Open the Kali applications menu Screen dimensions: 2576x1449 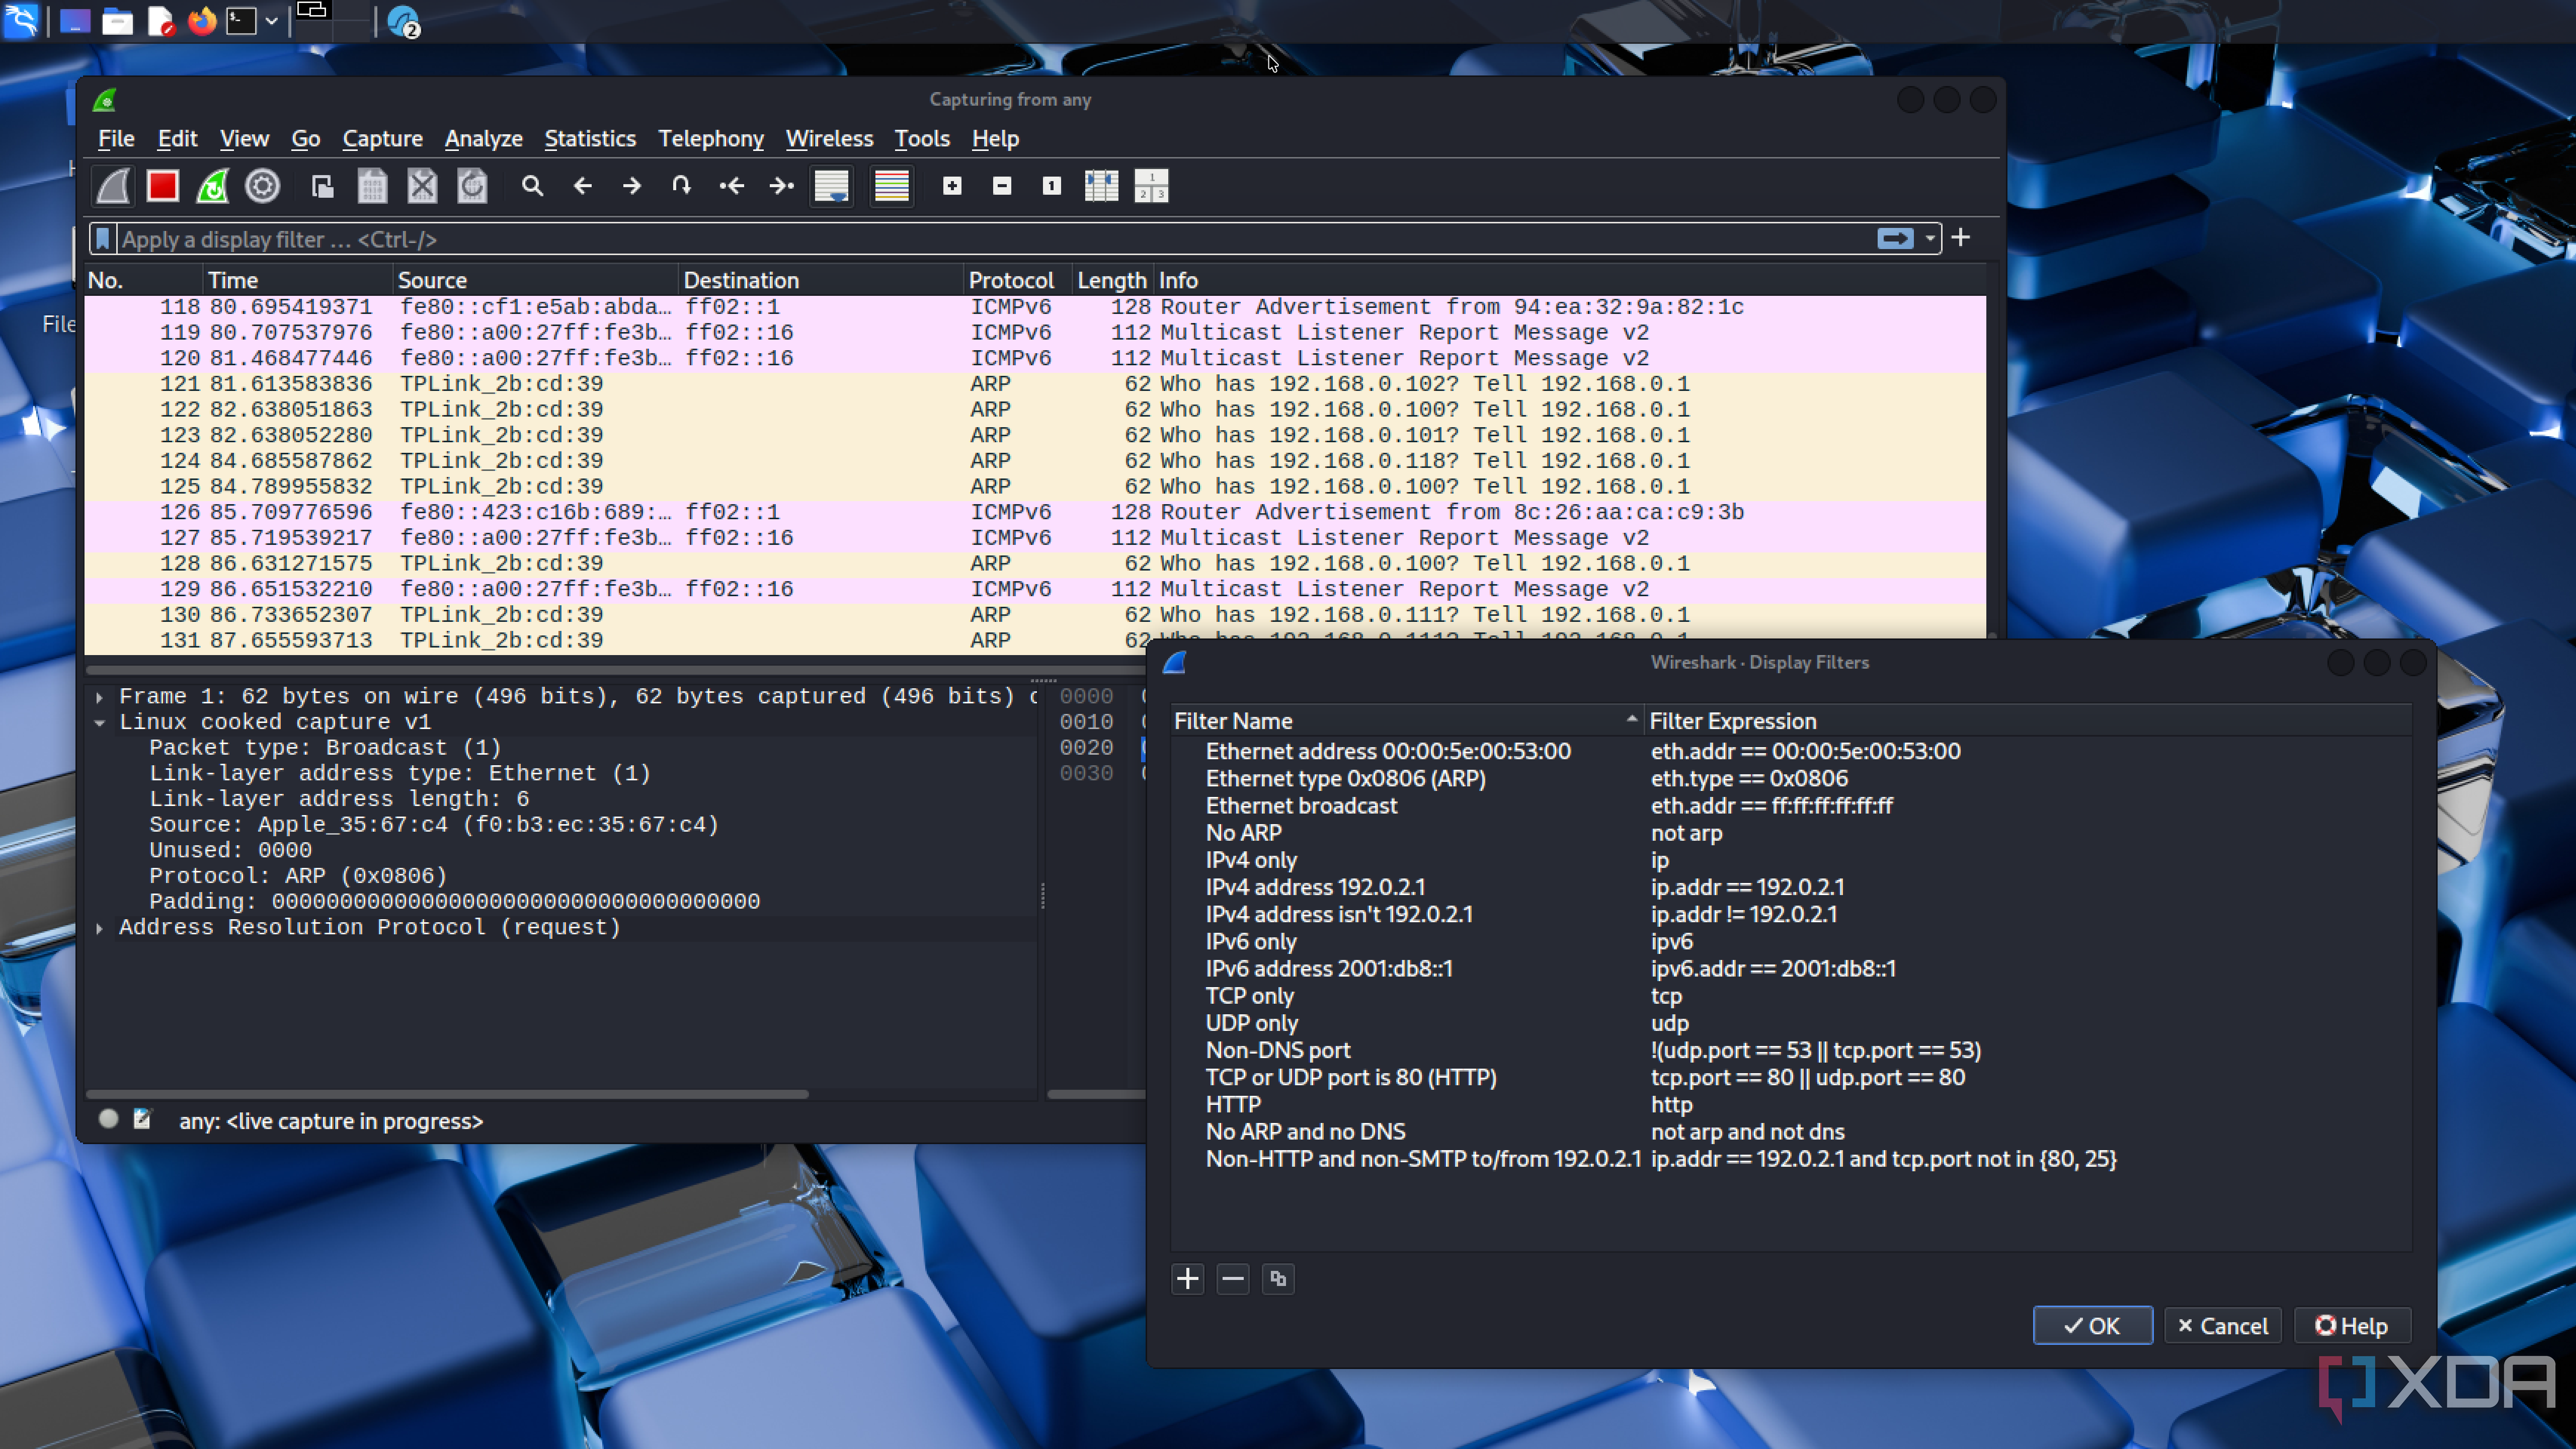pyautogui.click(x=21, y=21)
